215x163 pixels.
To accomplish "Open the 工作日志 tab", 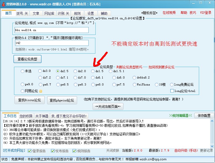I will pos(10,116).
